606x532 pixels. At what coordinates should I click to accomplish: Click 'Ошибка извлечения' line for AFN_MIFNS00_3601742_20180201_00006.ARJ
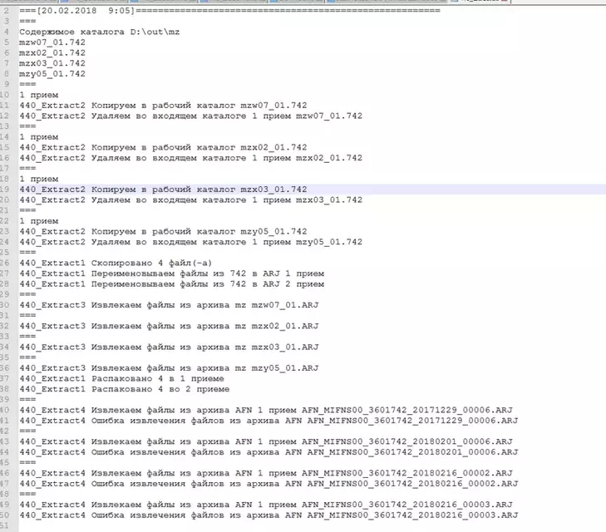click(269, 452)
